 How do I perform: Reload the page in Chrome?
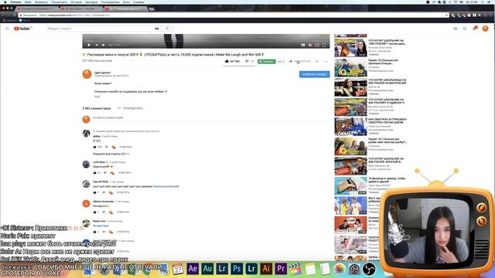point(14,15)
